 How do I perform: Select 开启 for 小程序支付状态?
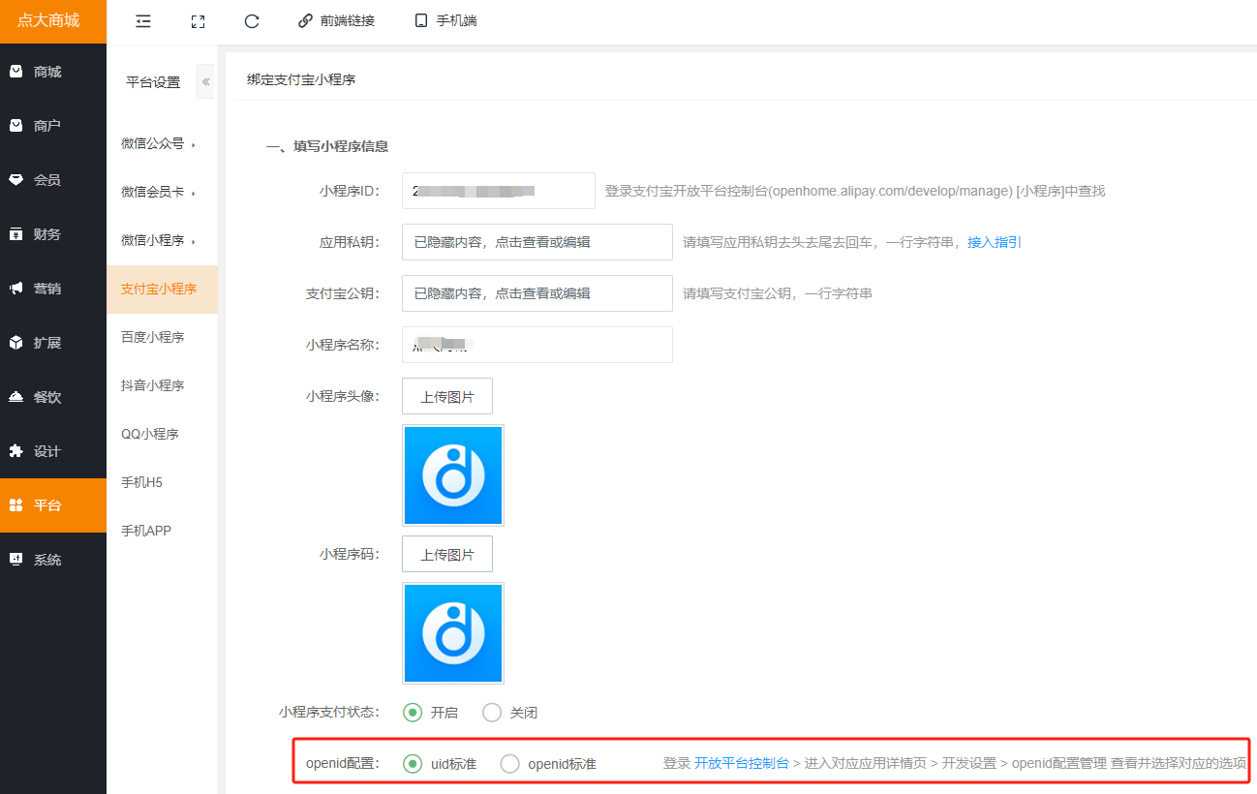(x=413, y=712)
